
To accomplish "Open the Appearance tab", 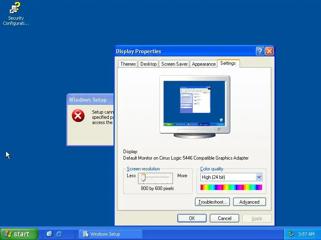I will click(x=203, y=64).
